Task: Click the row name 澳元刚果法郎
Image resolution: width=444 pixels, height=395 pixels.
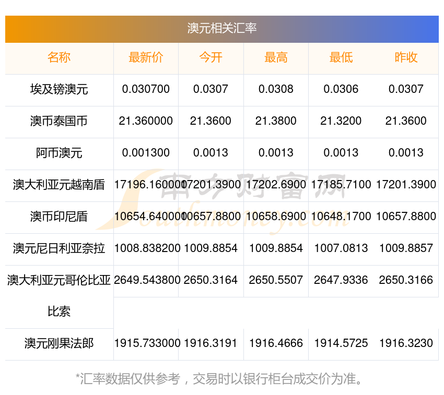Action: point(59,343)
